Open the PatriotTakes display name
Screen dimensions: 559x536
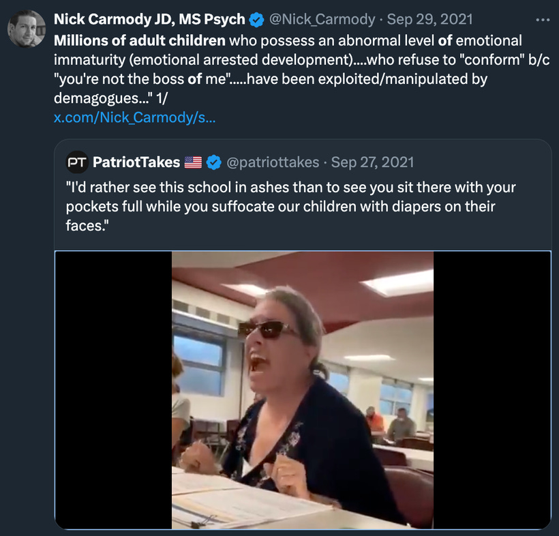(x=136, y=162)
